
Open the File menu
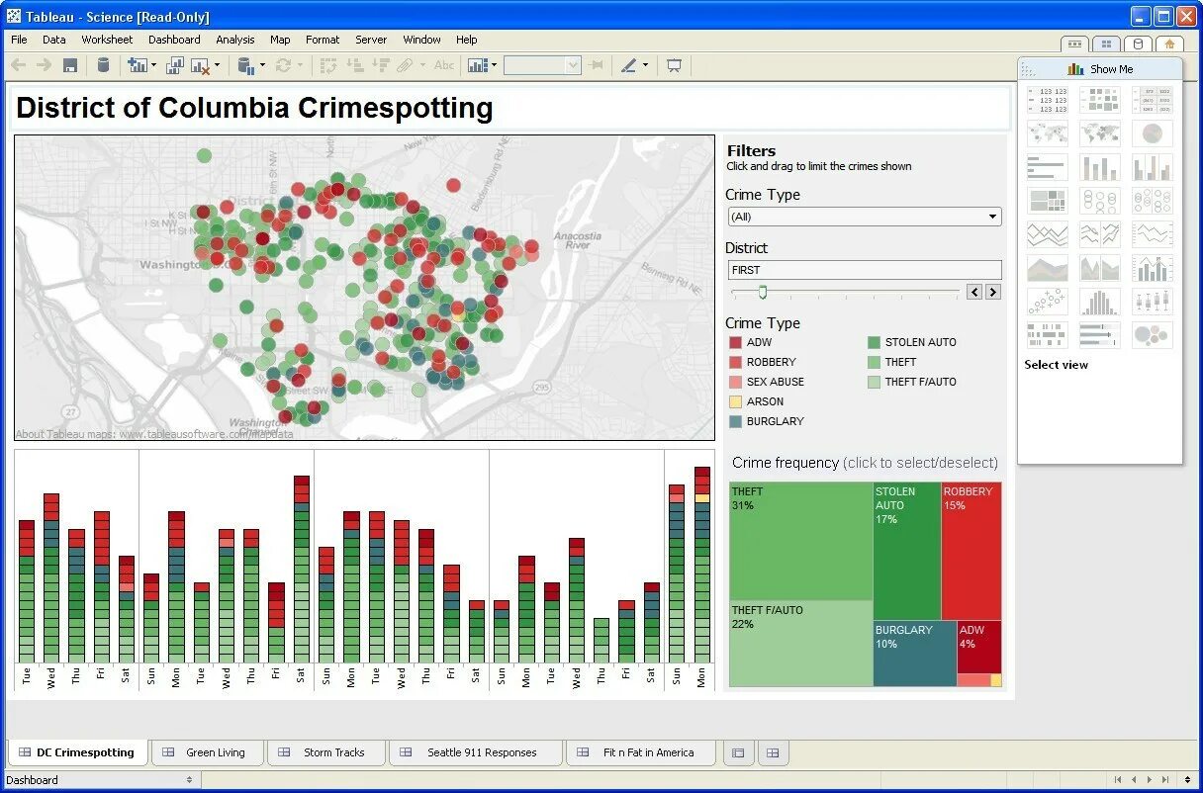coord(19,40)
